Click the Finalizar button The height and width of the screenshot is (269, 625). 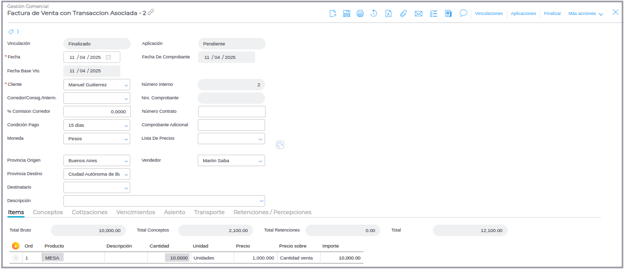(552, 13)
